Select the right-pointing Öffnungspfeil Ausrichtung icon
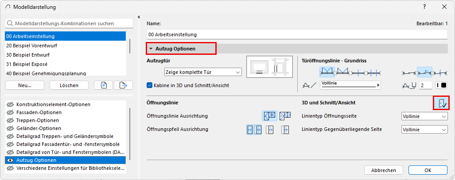The height and width of the screenshot is (180, 455). [x=270, y=130]
